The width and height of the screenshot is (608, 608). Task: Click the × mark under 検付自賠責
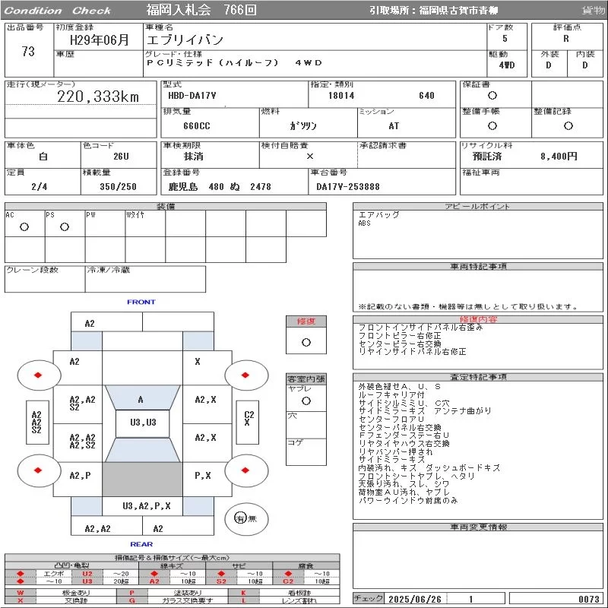pos(310,157)
